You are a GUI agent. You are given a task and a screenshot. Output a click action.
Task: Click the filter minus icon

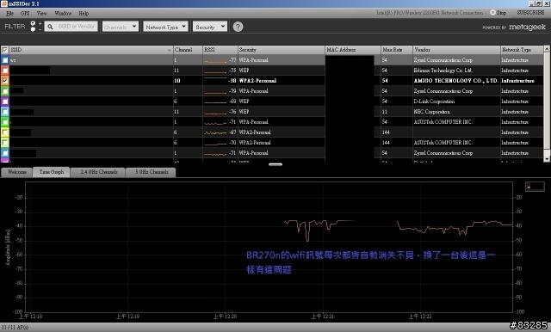point(40,29)
